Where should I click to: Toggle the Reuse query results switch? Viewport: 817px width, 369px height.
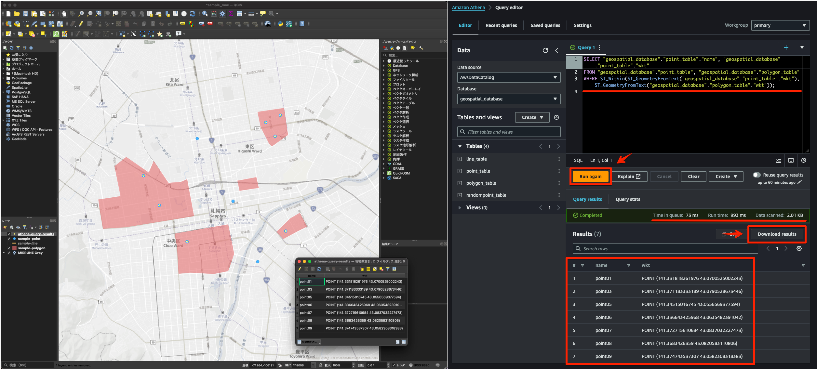[x=757, y=175]
